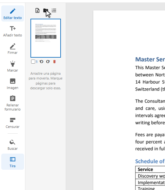Add a blank page via page-plus icon
Screen dimensions: 165x190
(37, 10)
